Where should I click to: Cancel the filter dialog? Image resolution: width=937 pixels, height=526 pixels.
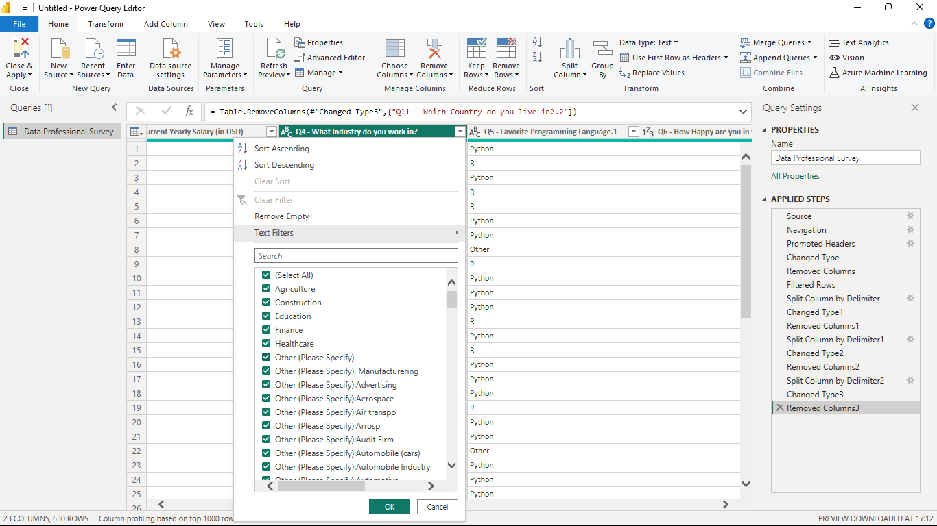tap(437, 507)
